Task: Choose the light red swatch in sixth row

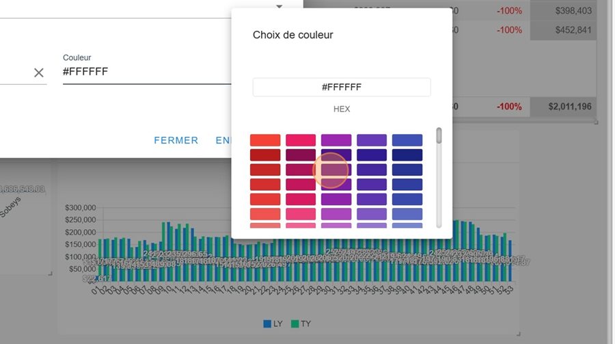Action: [x=265, y=214]
